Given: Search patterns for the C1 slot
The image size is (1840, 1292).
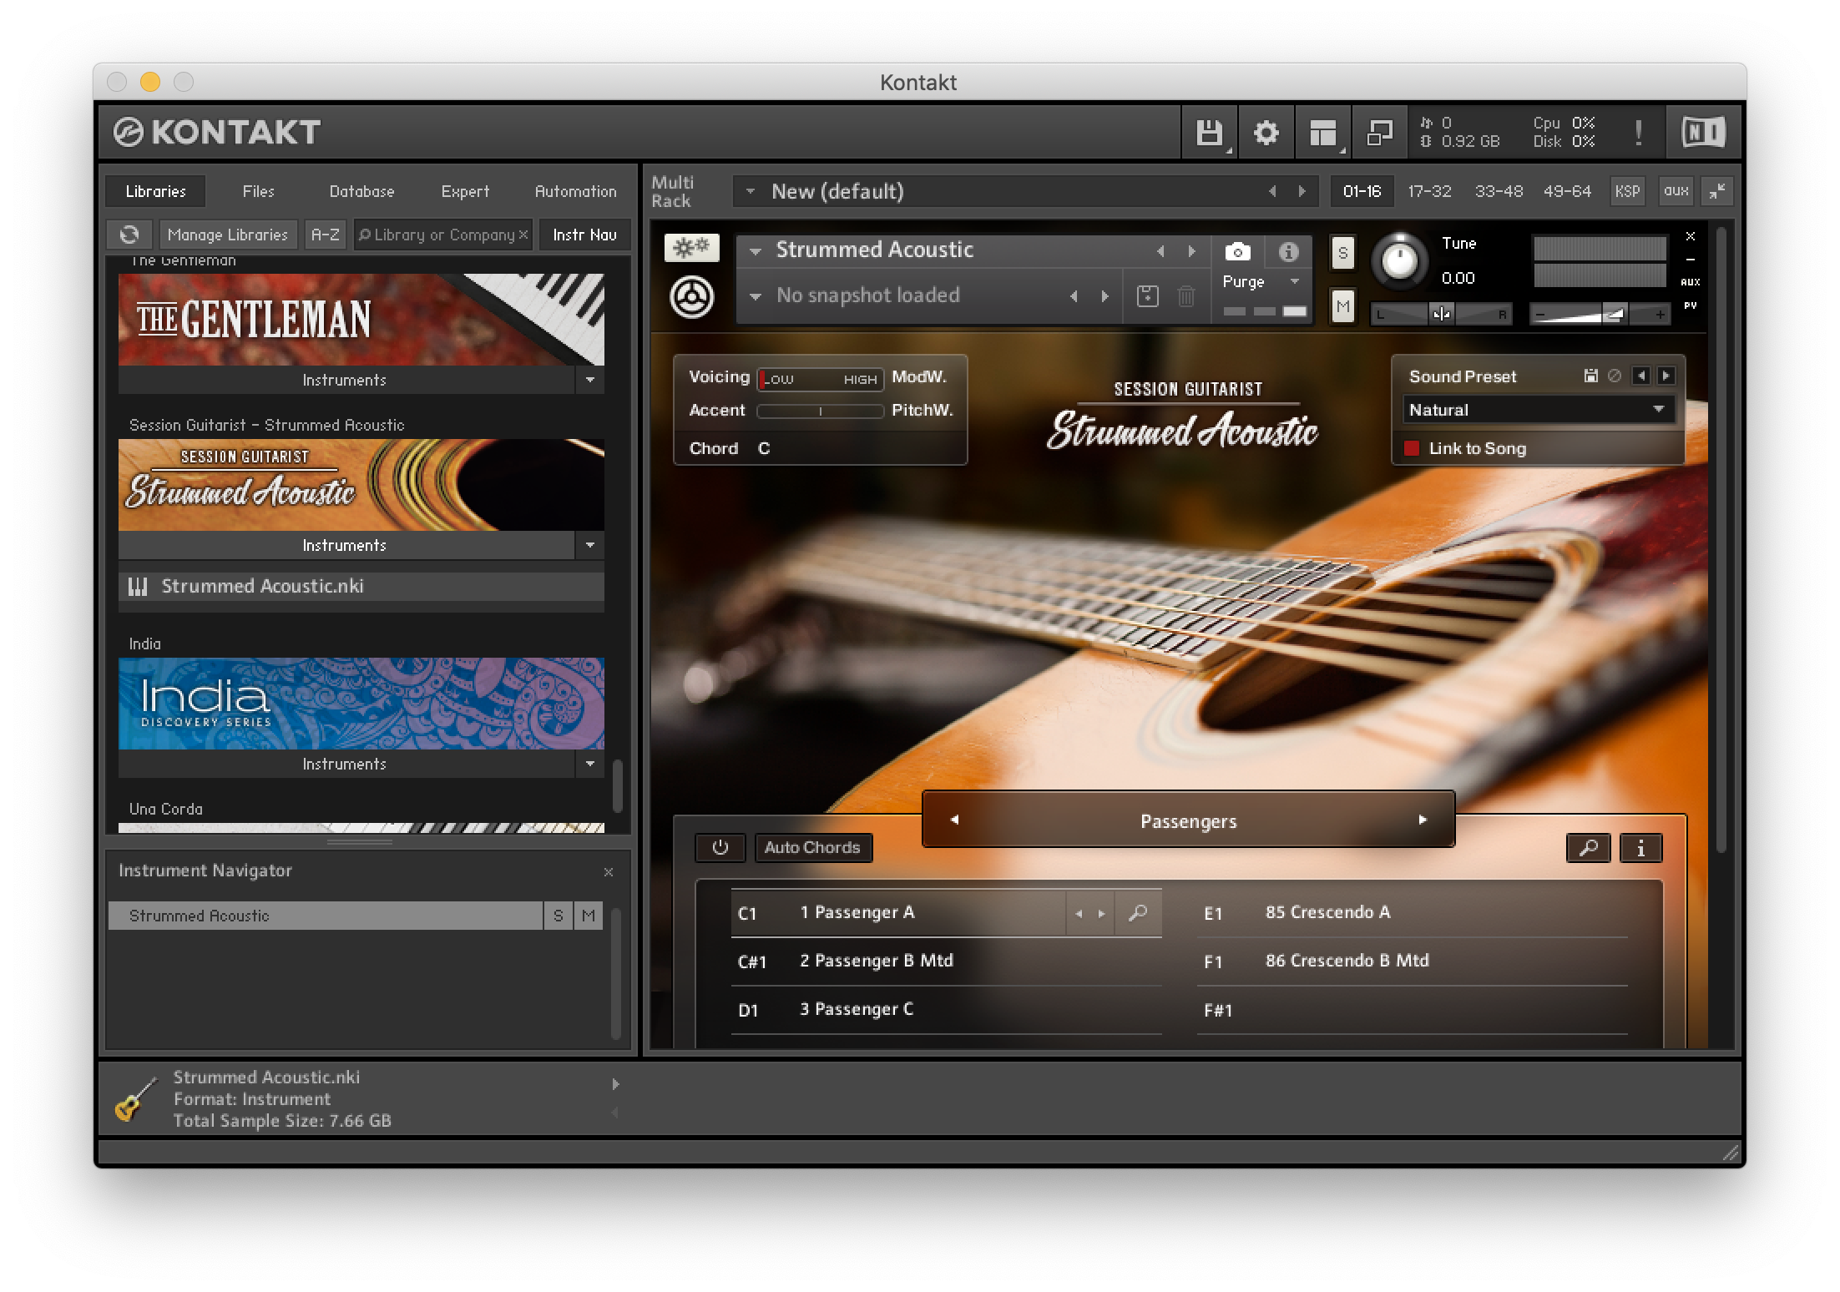Looking at the screenshot, I should 1138,913.
